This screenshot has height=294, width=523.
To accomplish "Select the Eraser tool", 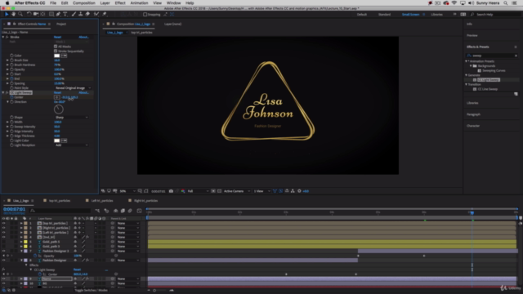I will click(x=87, y=15).
